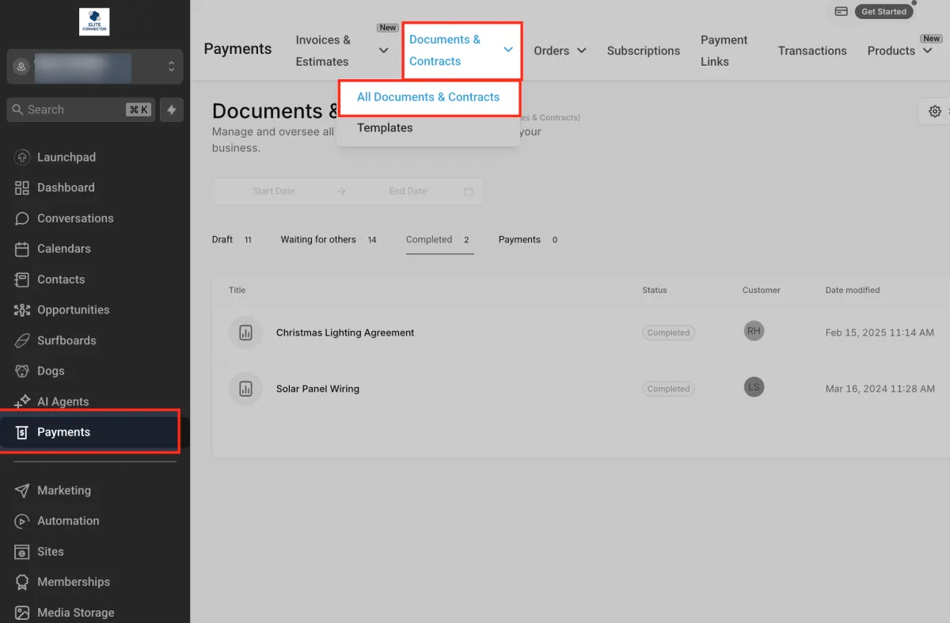The height and width of the screenshot is (623, 950).
Task: Switch to the Completed tab
Action: tap(439, 240)
